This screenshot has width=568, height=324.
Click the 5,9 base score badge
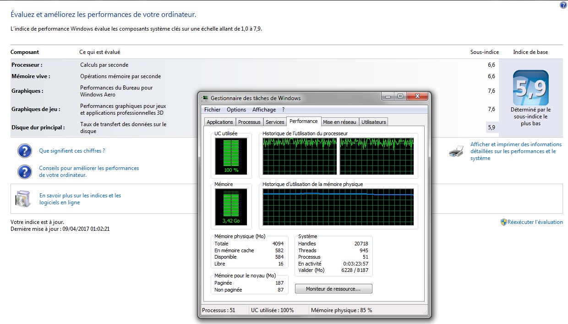point(530,88)
